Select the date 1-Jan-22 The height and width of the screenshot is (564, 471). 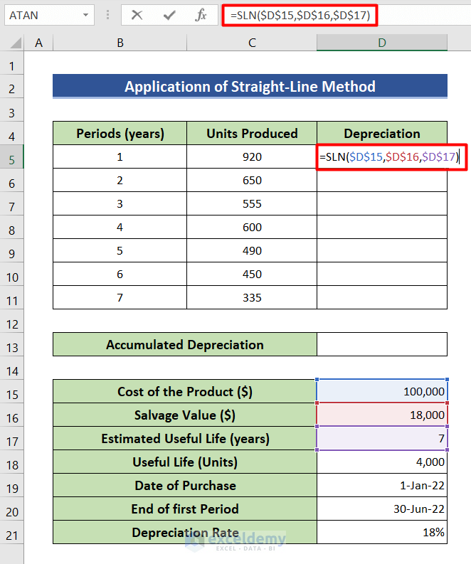pos(382,485)
